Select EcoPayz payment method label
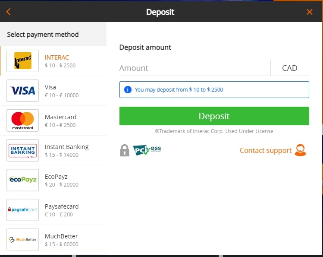The height and width of the screenshot is (257, 323). click(x=56, y=177)
